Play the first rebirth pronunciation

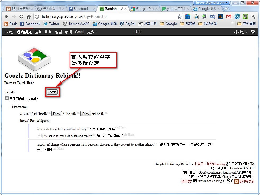57,114
